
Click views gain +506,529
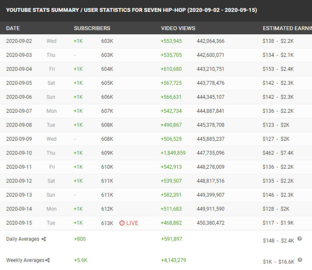point(171,139)
